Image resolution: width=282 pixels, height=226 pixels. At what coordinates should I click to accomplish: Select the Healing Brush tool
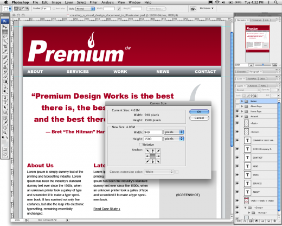click(5, 58)
